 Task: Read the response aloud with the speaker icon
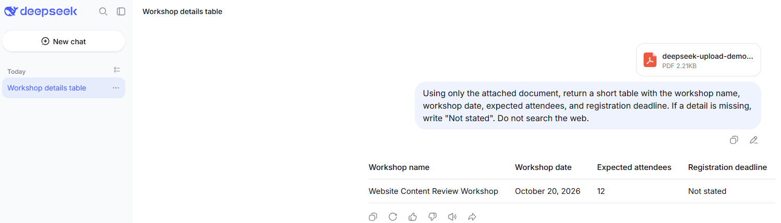(452, 217)
